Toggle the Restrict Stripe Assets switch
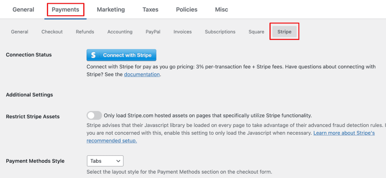This screenshot has width=386, height=178. coord(94,115)
